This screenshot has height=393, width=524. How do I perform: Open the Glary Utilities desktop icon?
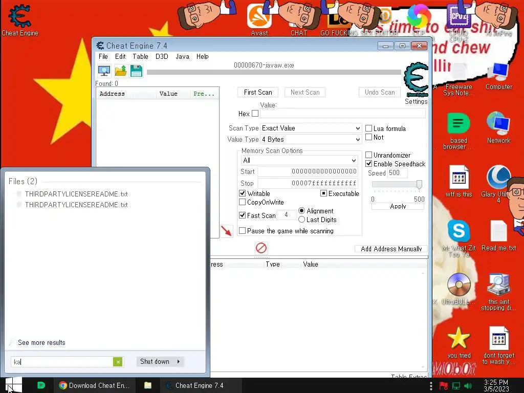[498, 184]
